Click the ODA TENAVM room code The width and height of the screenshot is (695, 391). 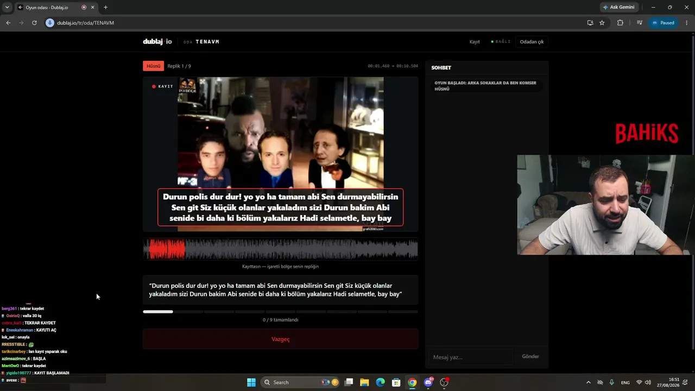pos(201,42)
